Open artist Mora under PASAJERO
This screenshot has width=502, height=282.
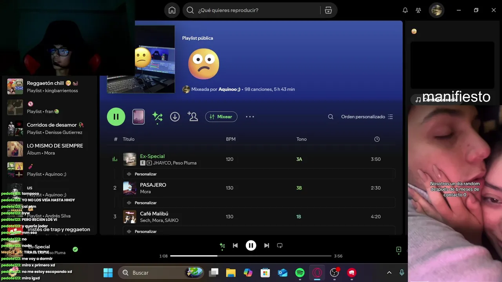(146, 192)
